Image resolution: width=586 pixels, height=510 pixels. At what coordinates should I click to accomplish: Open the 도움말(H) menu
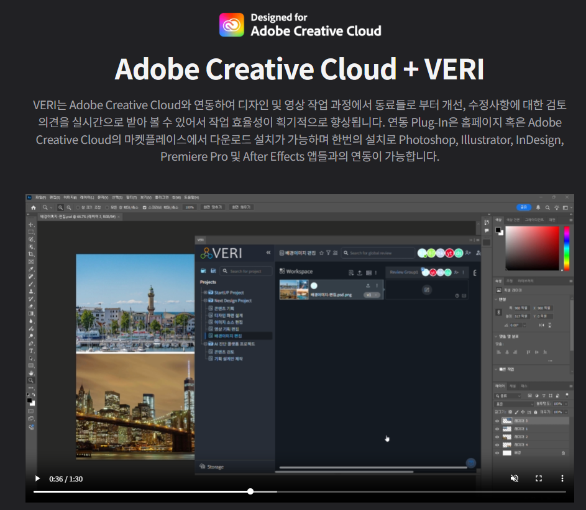(x=191, y=197)
